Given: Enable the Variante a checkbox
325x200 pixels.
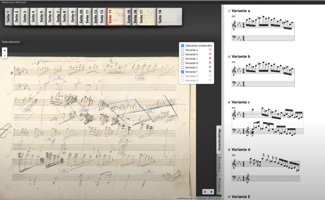Looking at the screenshot, I should point(182,50).
